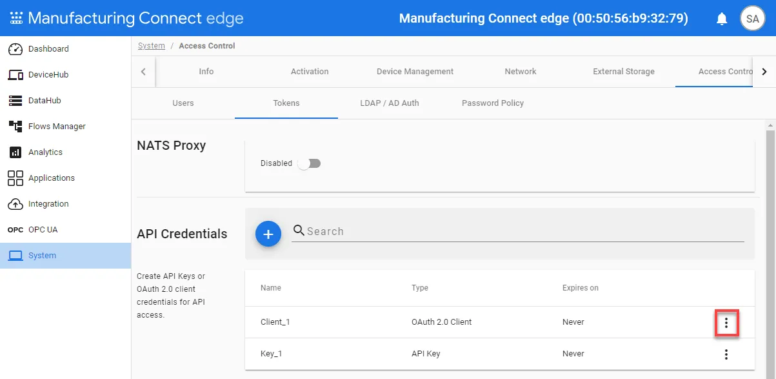This screenshot has height=379, width=776.
Task: Open the External Storage tab
Action: click(x=624, y=72)
